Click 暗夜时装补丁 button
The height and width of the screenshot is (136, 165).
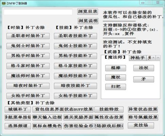pos(28,86)
